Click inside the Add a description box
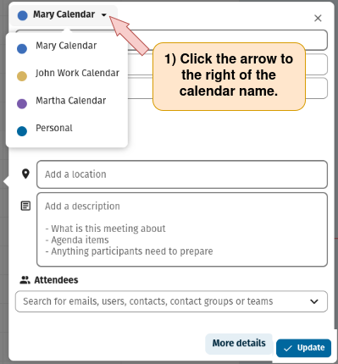338x364 pixels. click(182, 229)
